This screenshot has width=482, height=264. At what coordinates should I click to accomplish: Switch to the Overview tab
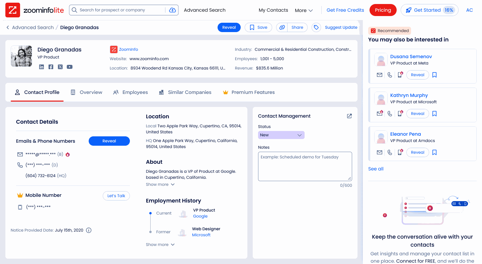tap(86, 92)
